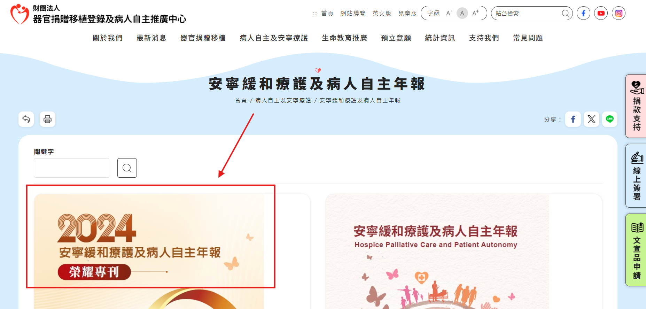Share page via LINE icon
This screenshot has width=646, height=309.
610,119
